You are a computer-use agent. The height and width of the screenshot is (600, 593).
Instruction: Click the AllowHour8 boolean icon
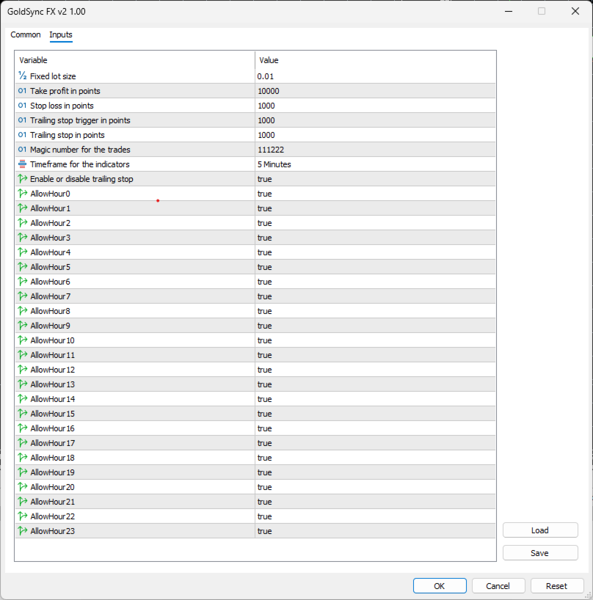pyautogui.click(x=23, y=311)
